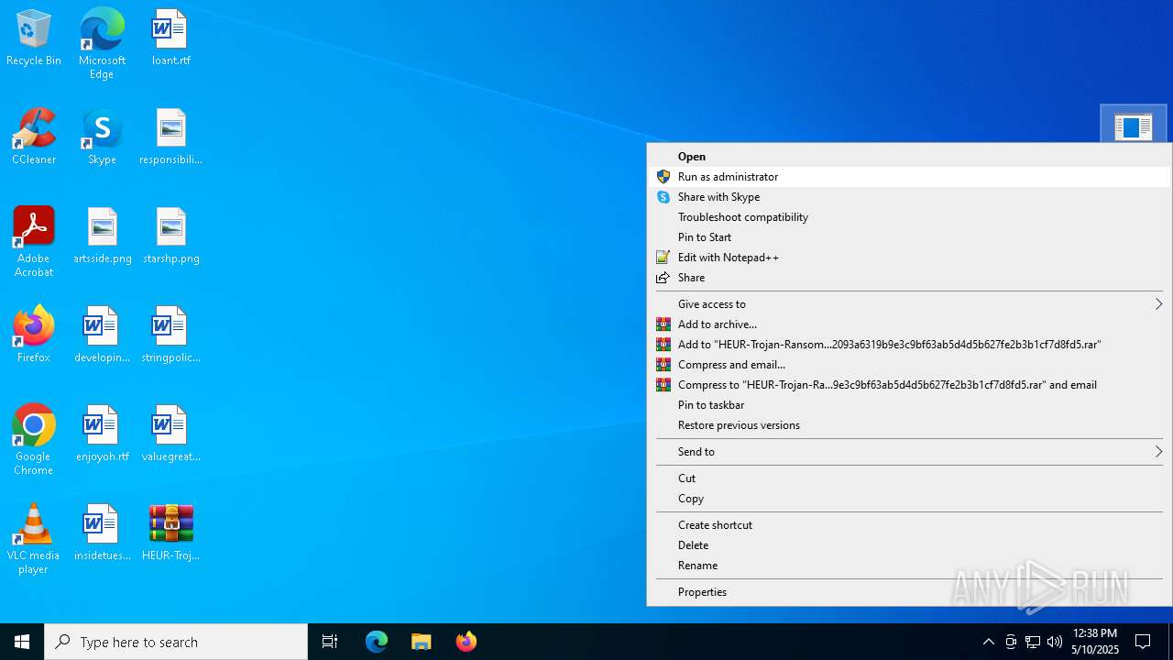
Task: Select the loant.rtf Word document icon
Action: pyautogui.click(x=170, y=38)
